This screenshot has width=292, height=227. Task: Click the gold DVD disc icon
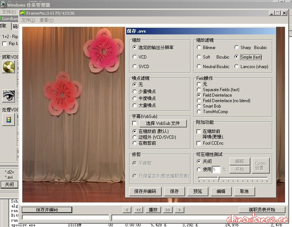[8, 67]
